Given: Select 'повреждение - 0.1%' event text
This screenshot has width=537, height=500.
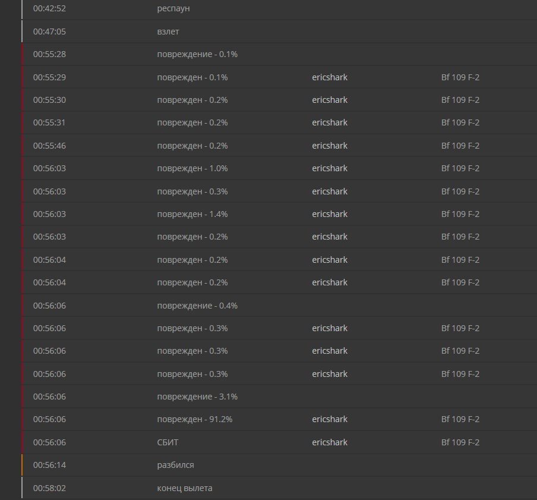Looking at the screenshot, I should (x=197, y=55).
